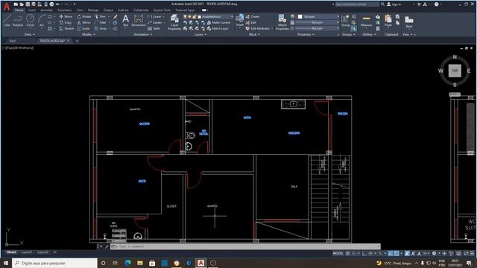Screen dimensions: 477x268
Task: Click the AutoCAD application menu logo
Action: point(7,7)
